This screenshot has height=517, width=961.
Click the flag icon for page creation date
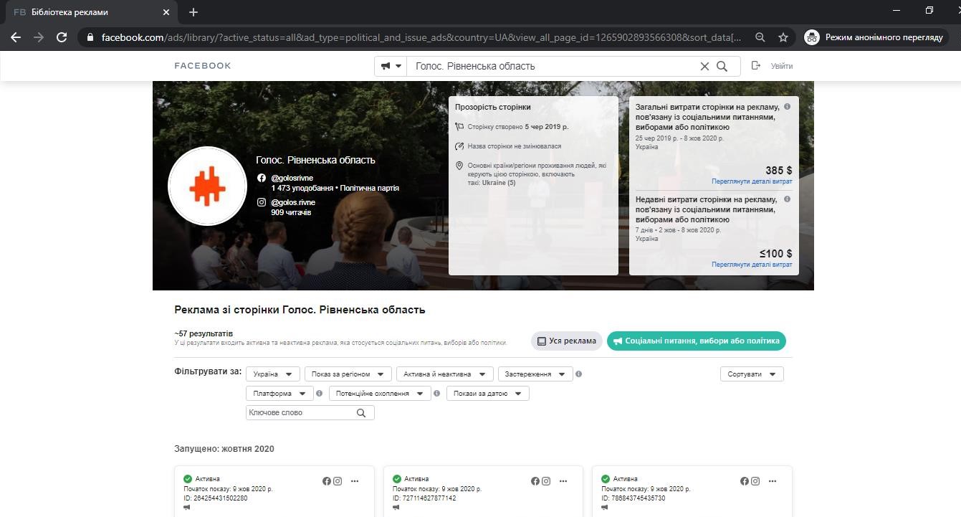click(459, 127)
